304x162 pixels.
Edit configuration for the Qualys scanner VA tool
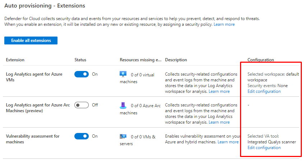coord(264,148)
